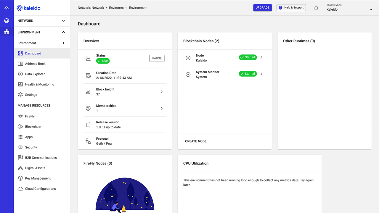Open the Home screen from the blue rail
This screenshot has height=213, width=379.
pos(7,8)
